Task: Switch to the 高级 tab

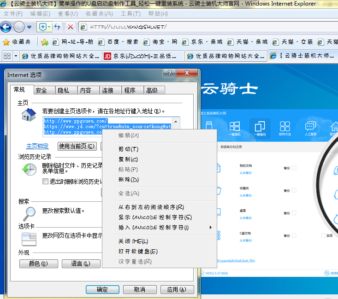Action: [155, 90]
